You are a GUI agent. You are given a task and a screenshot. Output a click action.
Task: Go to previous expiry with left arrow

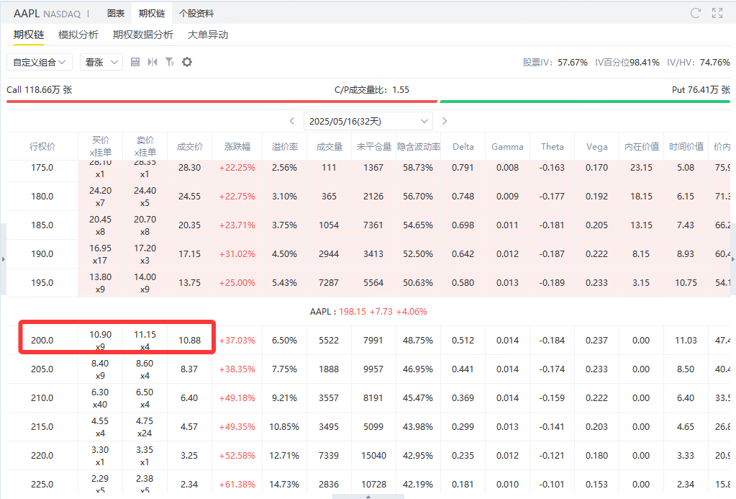(x=292, y=121)
